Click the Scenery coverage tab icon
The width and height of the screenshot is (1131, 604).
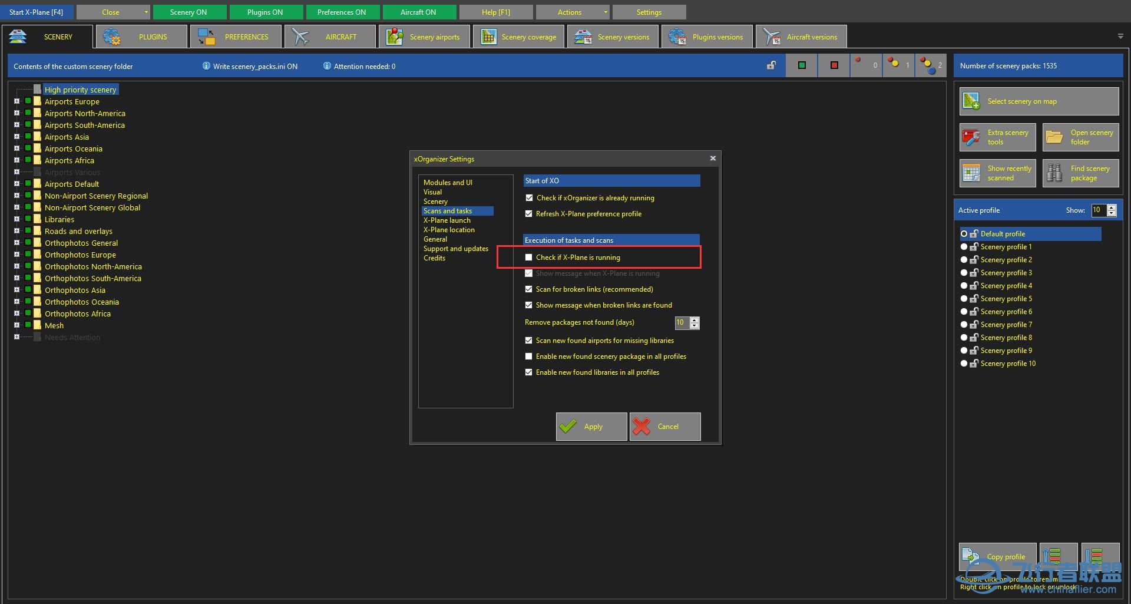(x=488, y=37)
